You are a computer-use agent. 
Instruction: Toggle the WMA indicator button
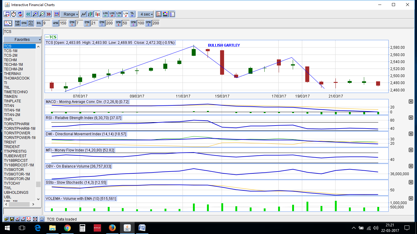(56, 23)
